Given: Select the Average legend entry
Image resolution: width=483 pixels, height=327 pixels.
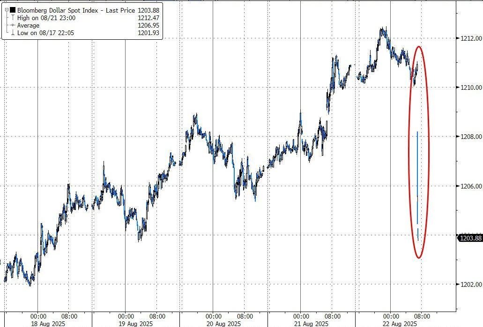Looking at the screenshot, I should (x=28, y=25).
